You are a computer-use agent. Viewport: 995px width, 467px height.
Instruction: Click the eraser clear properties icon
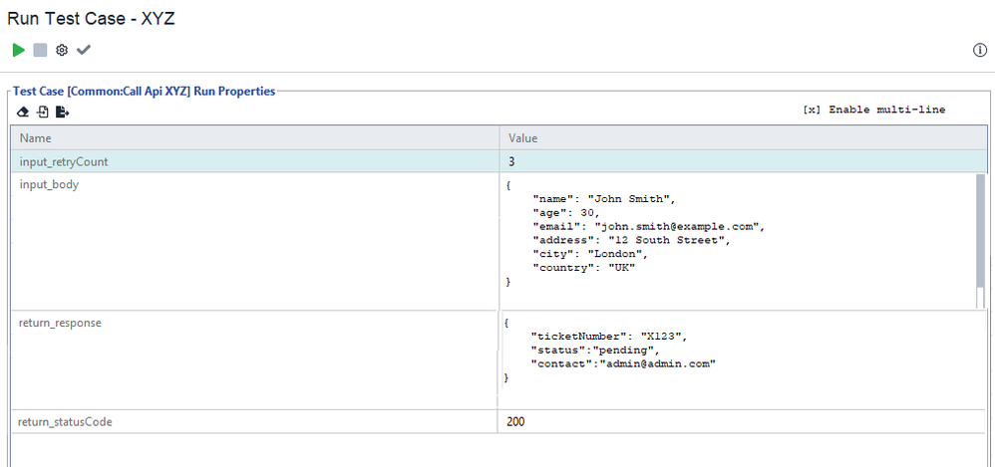pos(23,112)
